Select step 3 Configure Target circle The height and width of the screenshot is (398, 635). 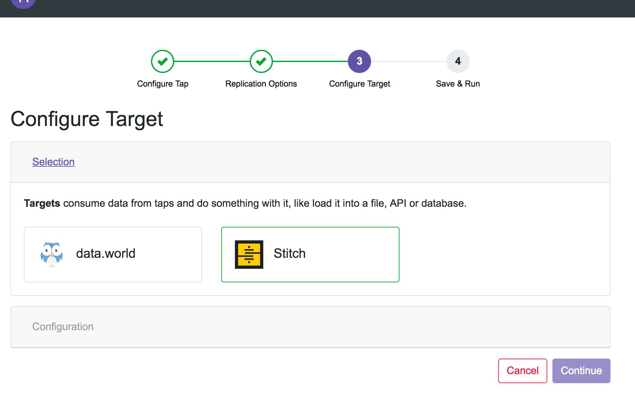click(x=359, y=61)
